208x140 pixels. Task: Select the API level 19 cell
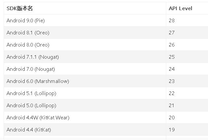pos(171,130)
